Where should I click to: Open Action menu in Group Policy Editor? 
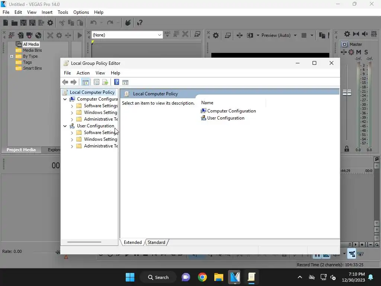click(83, 73)
